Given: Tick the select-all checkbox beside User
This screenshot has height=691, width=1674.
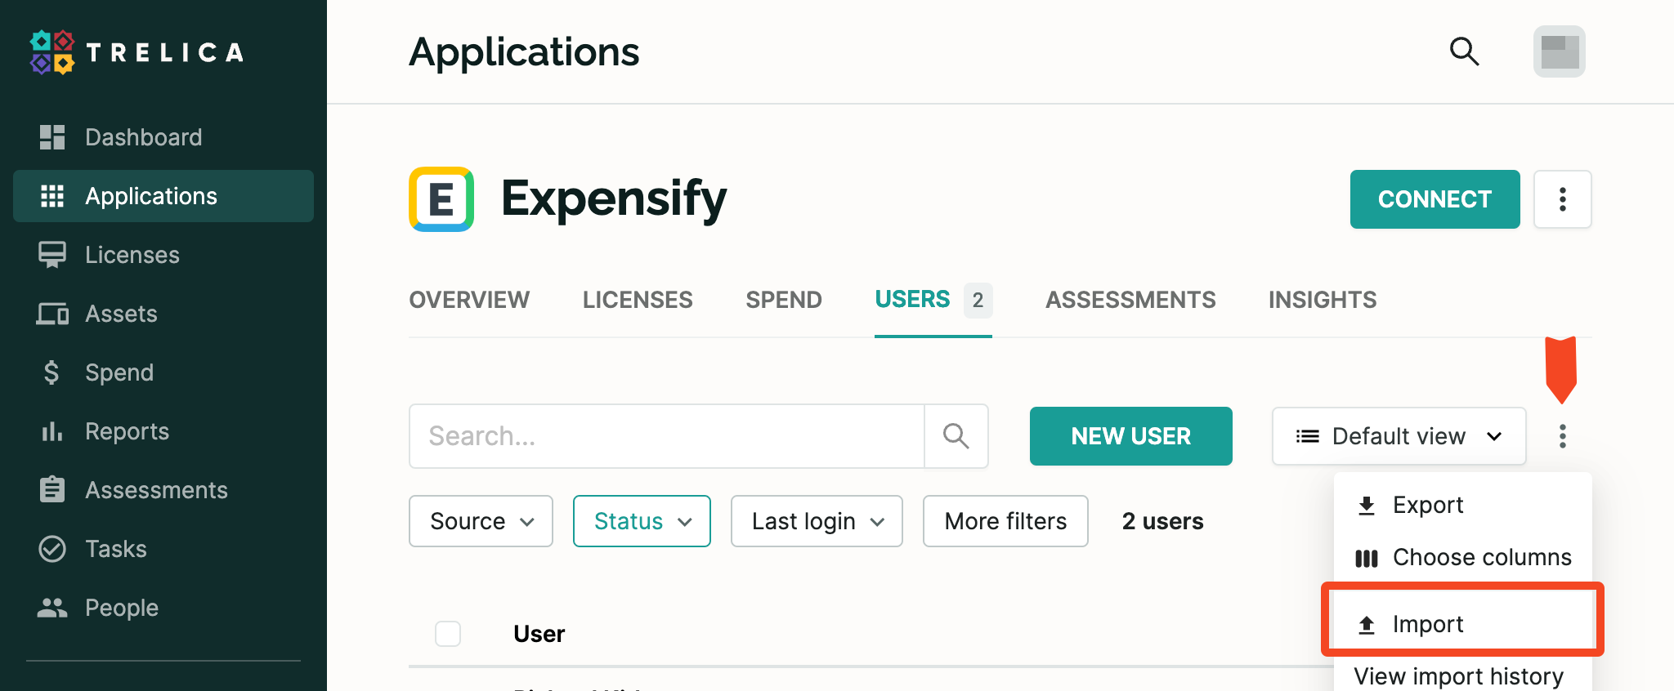Looking at the screenshot, I should click(x=448, y=634).
